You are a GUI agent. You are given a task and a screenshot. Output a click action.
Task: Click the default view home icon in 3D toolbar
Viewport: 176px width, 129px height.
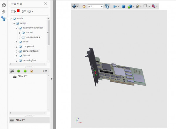coord(84,6)
